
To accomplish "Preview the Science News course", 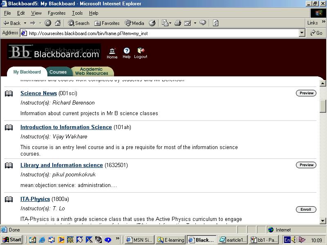I will click(x=306, y=93).
